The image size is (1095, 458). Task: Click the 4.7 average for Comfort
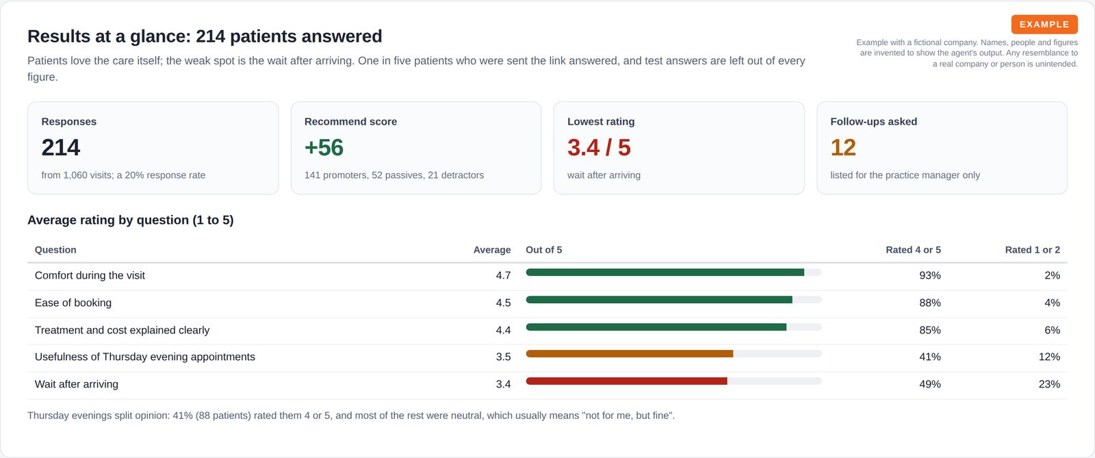[503, 275]
